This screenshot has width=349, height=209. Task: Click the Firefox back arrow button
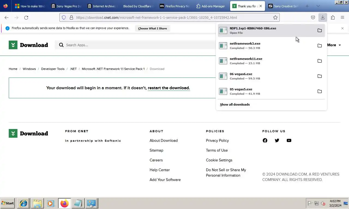[7, 17]
